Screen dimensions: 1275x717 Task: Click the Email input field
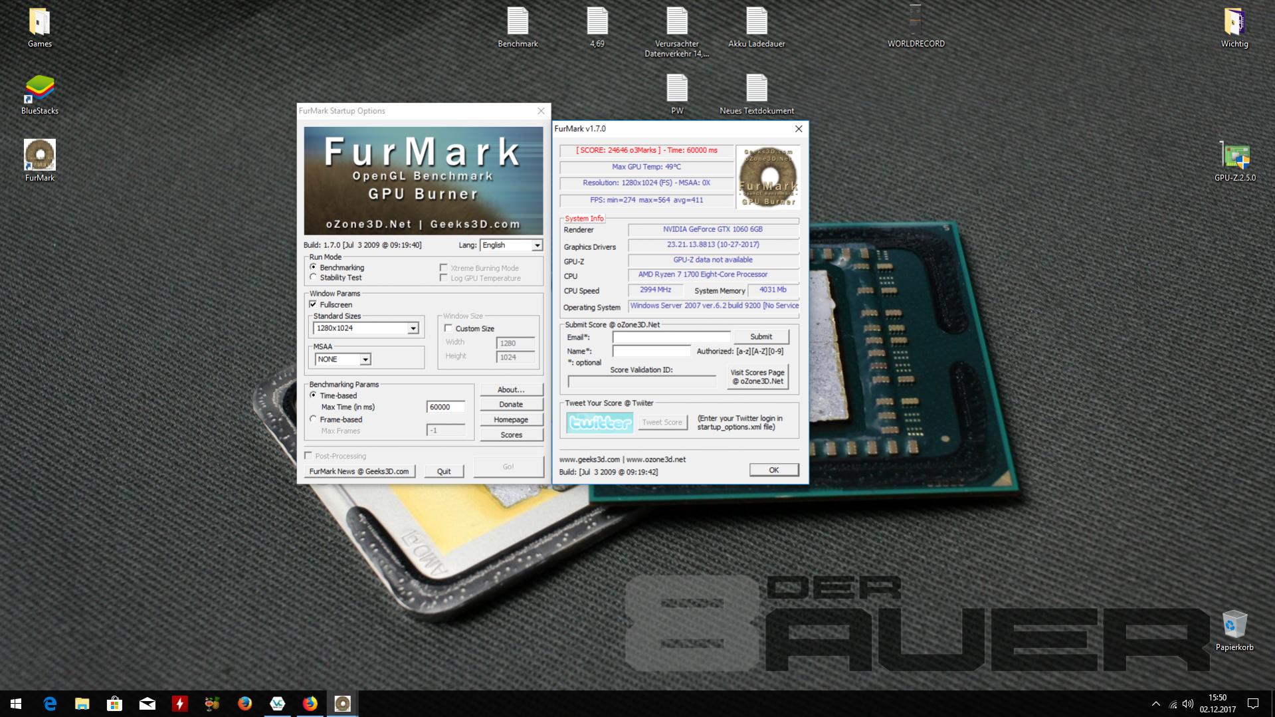(671, 337)
